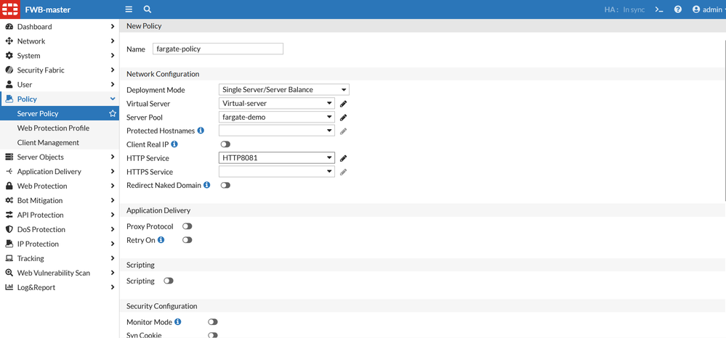
Task: Click the Server Pool edit pencil
Action: [344, 118]
